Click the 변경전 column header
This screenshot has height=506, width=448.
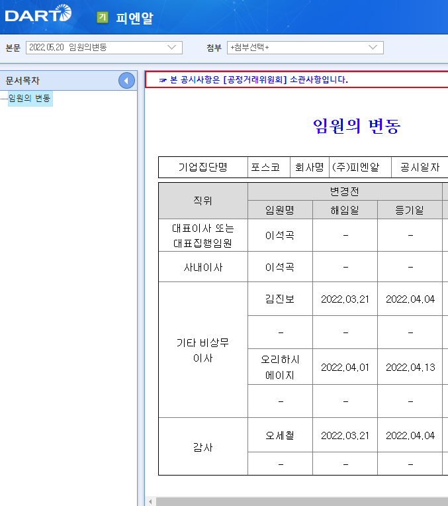coord(344,191)
